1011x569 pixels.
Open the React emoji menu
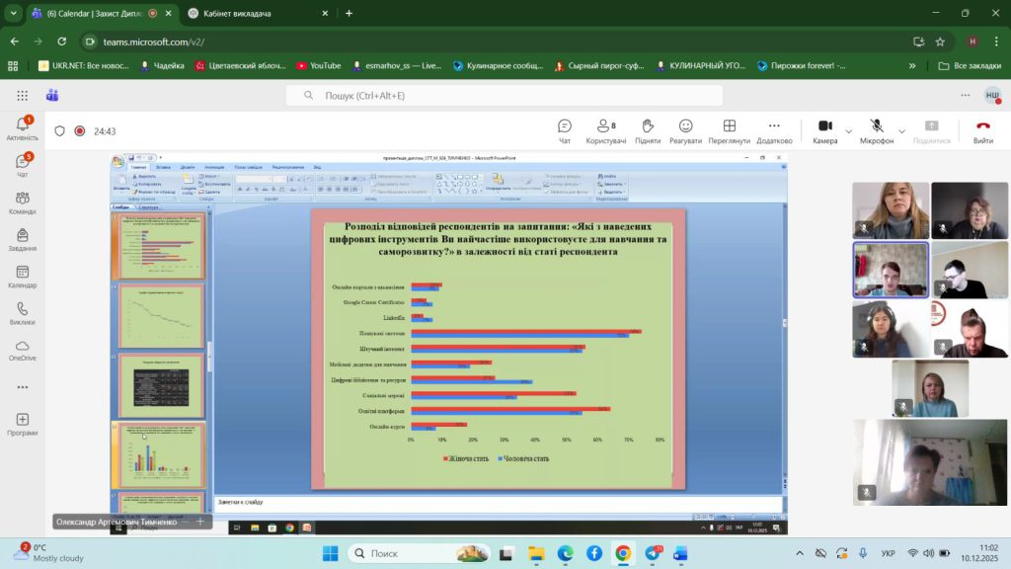click(x=685, y=130)
